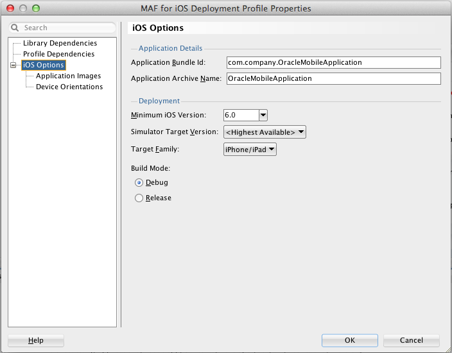Click the Application Archive Name text field

coord(333,78)
